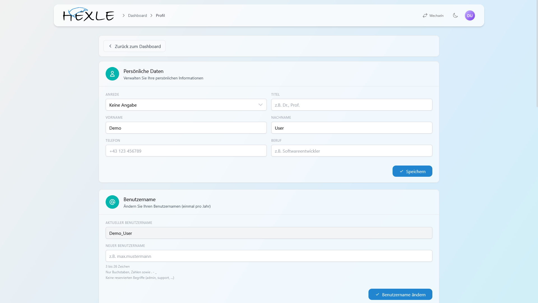The width and height of the screenshot is (538, 303).
Task: Toggle dark mode with moon icon
Action: point(455,15)
